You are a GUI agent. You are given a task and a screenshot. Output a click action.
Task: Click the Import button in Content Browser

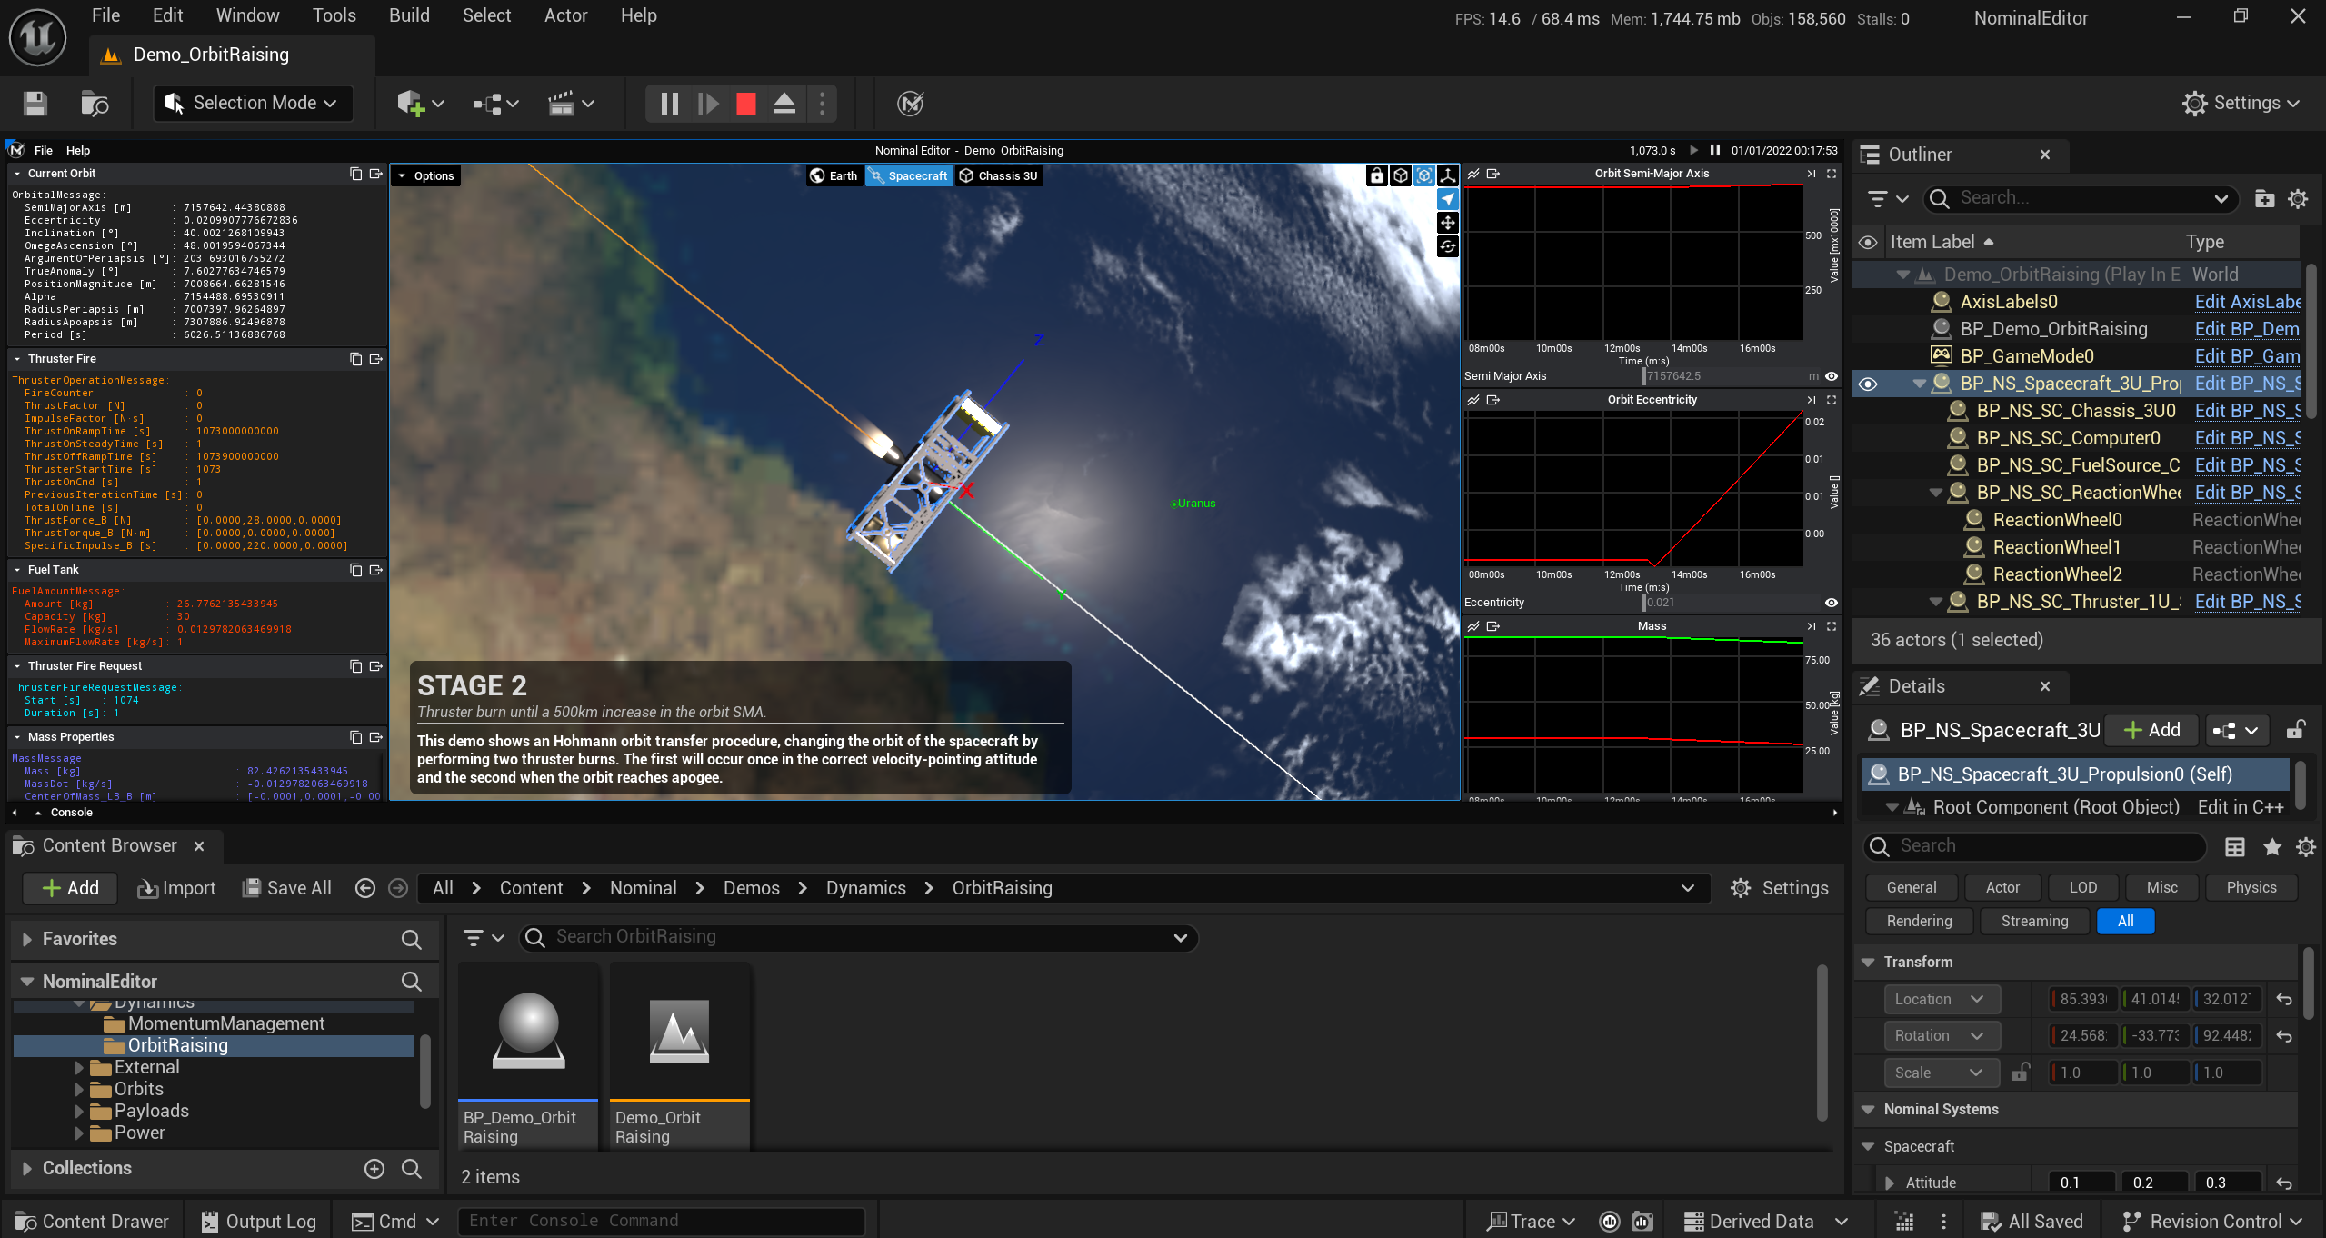click(176, 888)
